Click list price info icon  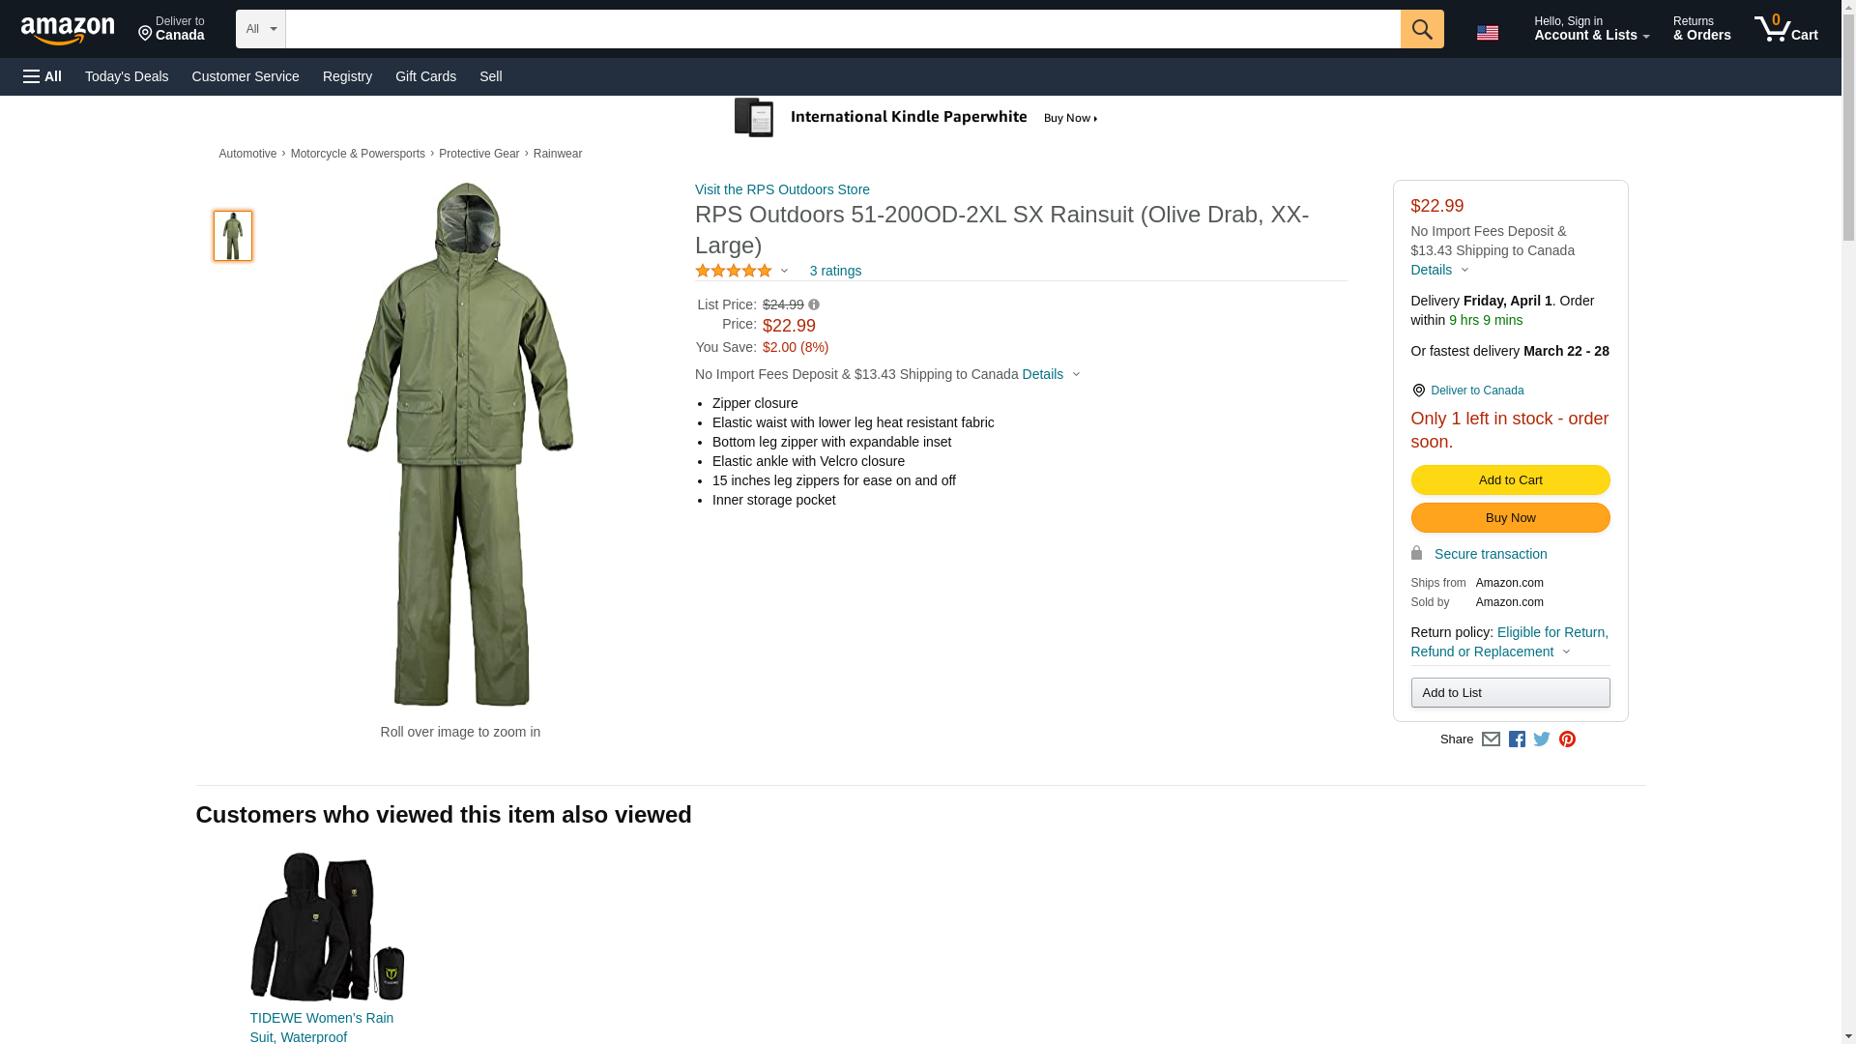pos(814,305)
